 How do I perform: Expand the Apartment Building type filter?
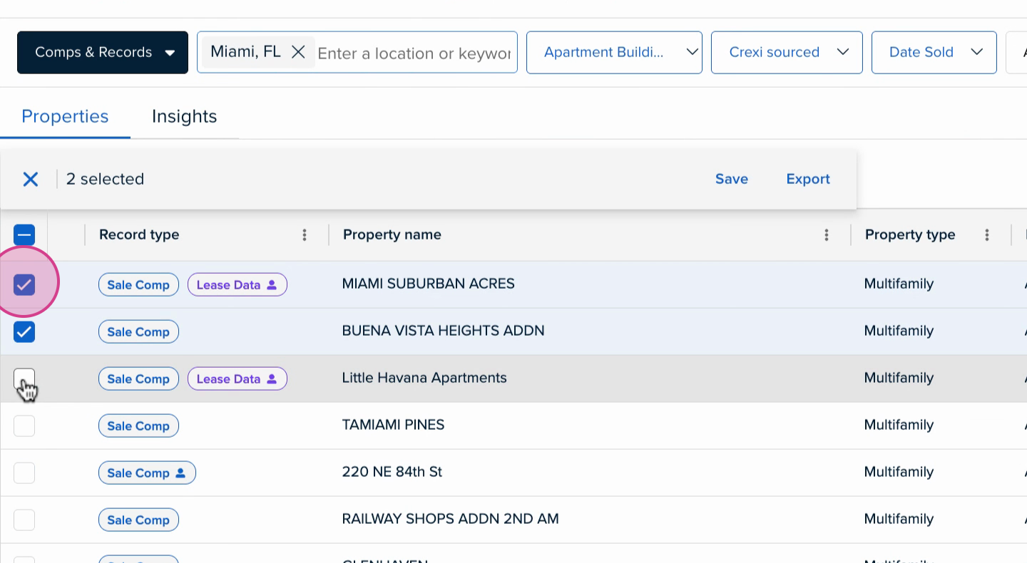coord(613,52)
